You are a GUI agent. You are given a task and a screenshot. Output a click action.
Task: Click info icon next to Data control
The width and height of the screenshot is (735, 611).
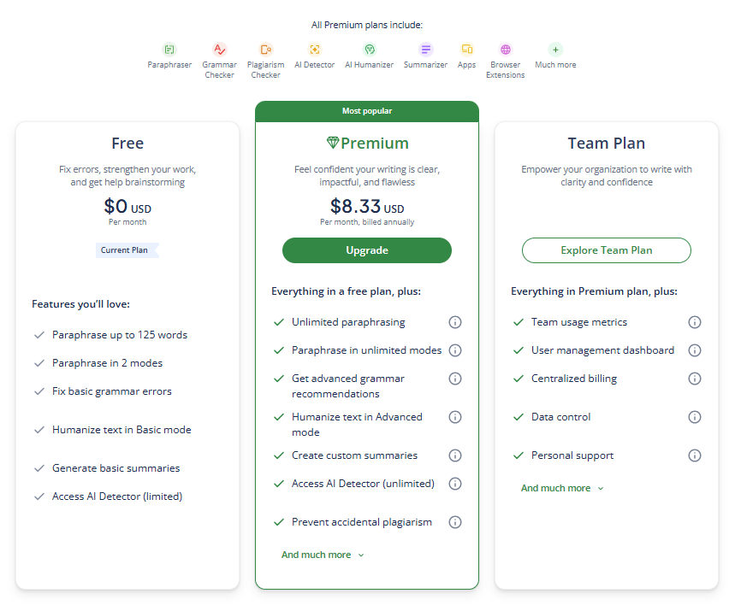[695, 417]
